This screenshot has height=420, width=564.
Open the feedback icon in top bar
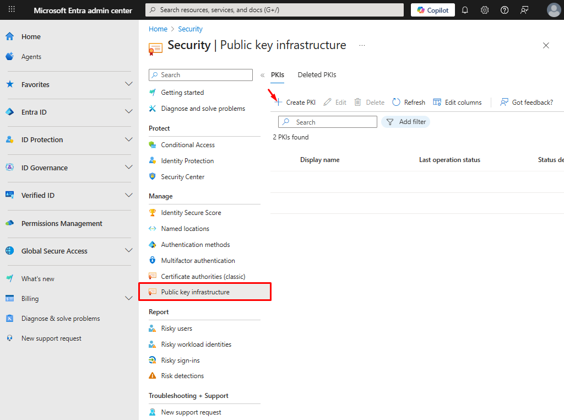click(x=524, y=10)
